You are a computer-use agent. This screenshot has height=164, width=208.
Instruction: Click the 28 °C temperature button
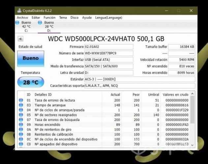tap(31, 82)
